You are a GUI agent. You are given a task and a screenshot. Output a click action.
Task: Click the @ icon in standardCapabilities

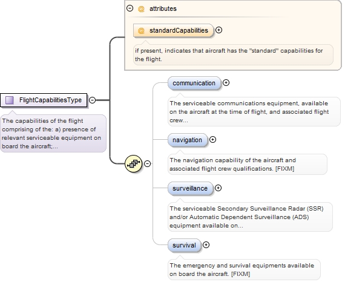point(141,30)
